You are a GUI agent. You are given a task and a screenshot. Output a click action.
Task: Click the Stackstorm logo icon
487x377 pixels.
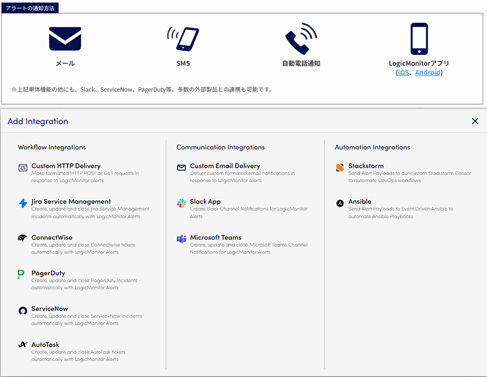click(340, 167)
